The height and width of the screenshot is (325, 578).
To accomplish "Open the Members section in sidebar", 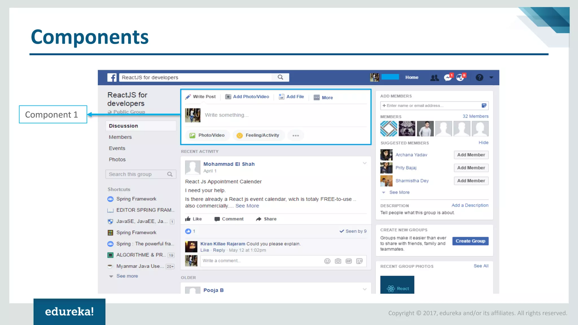I will [120, 137].
